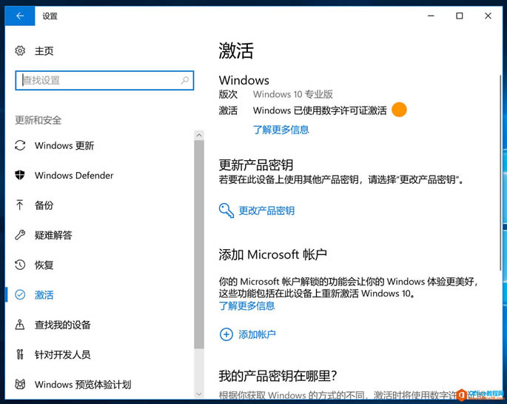Click the back arrow button
507x404 pixels.
click(x=20, y=16)
